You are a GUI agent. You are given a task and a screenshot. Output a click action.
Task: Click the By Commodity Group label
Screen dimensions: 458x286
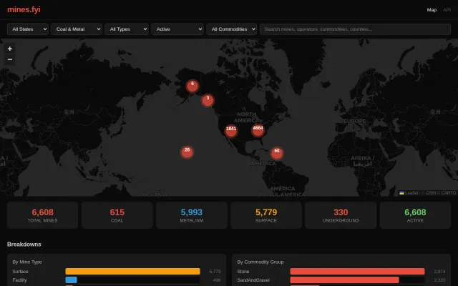260,262
